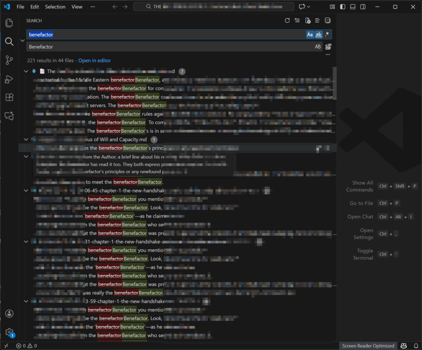
Task: Click Screen Reader Optimized status item
Action: tap(368, 346)
